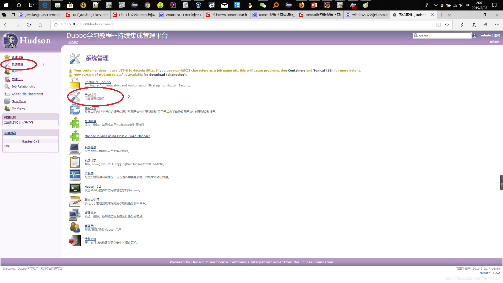Open 系统设置 link
Screen dimensions: 503x283
click(x=90, y=95)
